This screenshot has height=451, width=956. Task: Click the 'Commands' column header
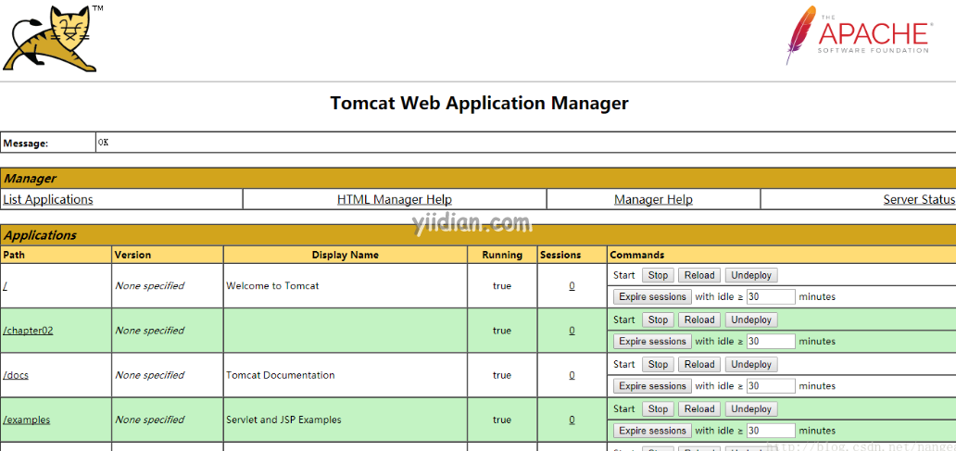point(637,255)
